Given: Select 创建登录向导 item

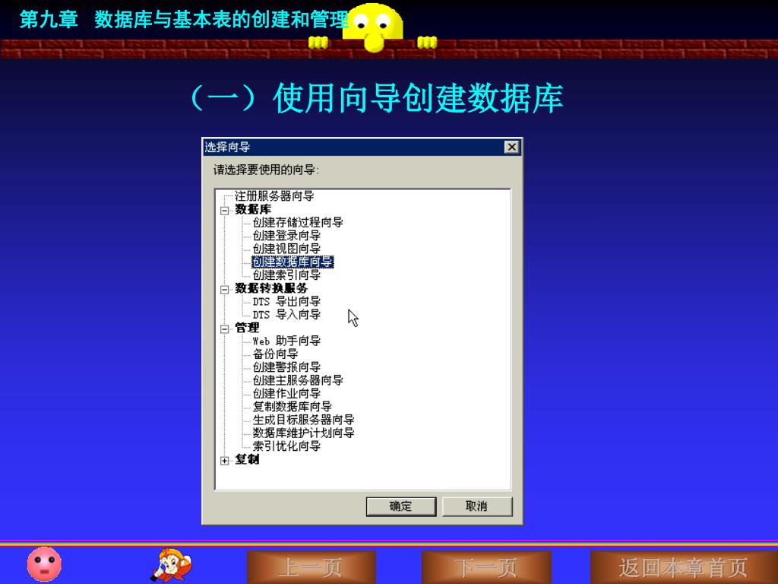Looking at the screenshot, I should 286,236.
